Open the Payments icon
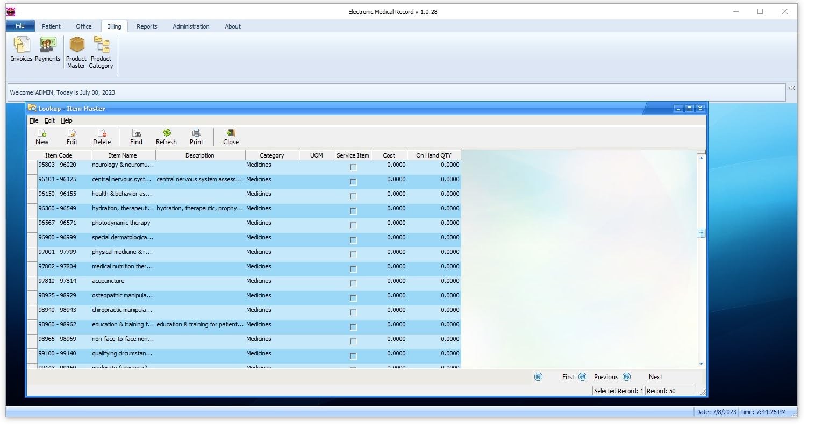Image resolution: width=837 pixels, height=427 pixels. 48,49
